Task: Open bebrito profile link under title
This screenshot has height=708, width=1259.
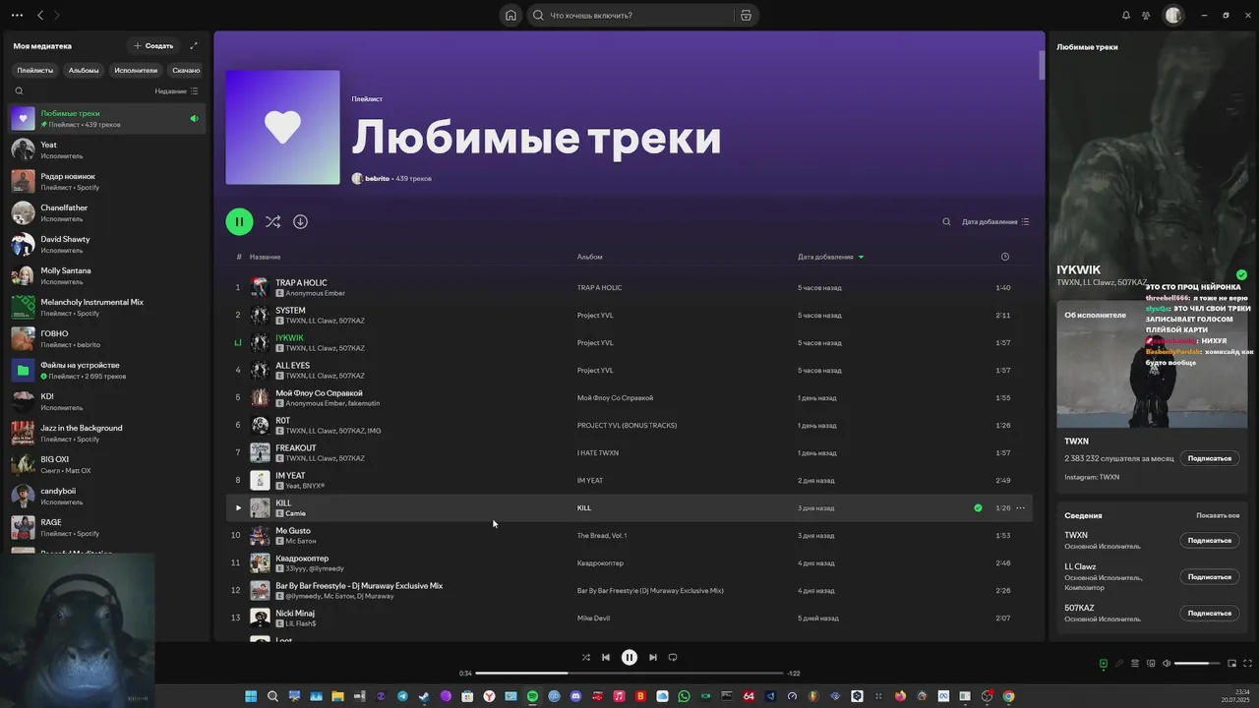Action: click(x=377, y=178)
